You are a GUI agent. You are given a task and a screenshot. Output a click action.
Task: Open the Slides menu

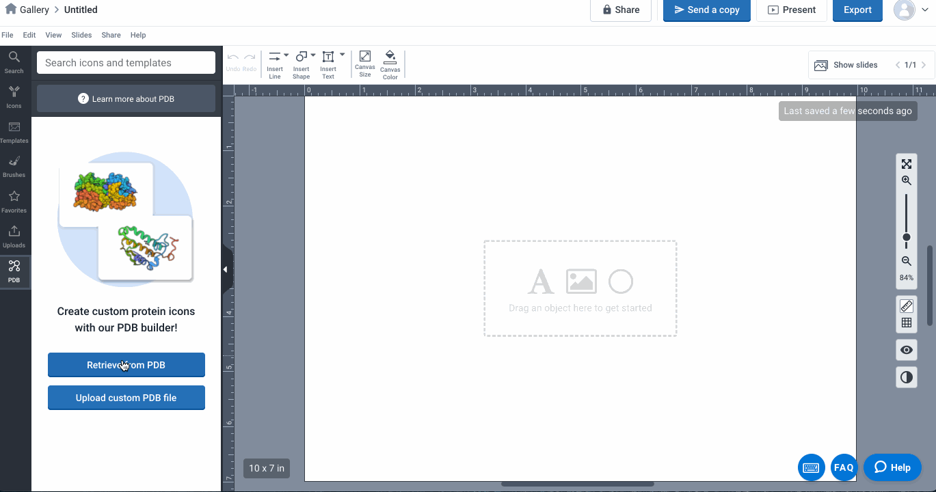pyautogui.click(x=81, y=35)
